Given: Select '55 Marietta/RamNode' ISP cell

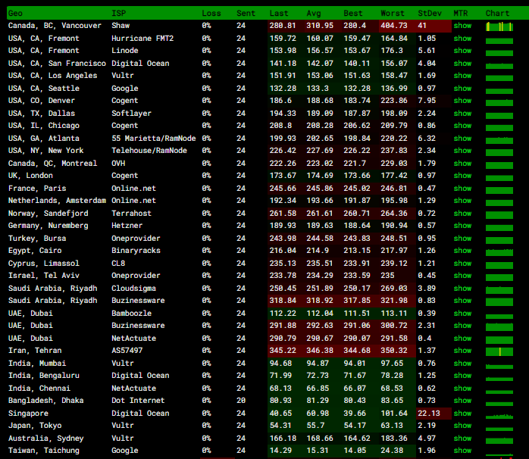Looking at the screenshot, I should pos(154,139).
